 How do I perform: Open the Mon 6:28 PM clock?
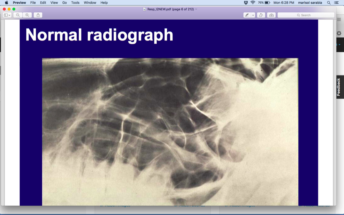point(284,3)
